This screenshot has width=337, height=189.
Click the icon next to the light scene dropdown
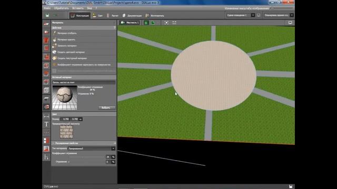pos(259,15)
